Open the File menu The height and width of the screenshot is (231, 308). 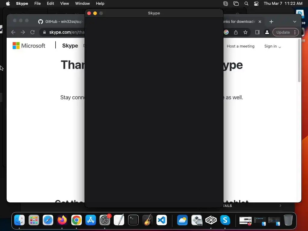(x=37, y=3)
